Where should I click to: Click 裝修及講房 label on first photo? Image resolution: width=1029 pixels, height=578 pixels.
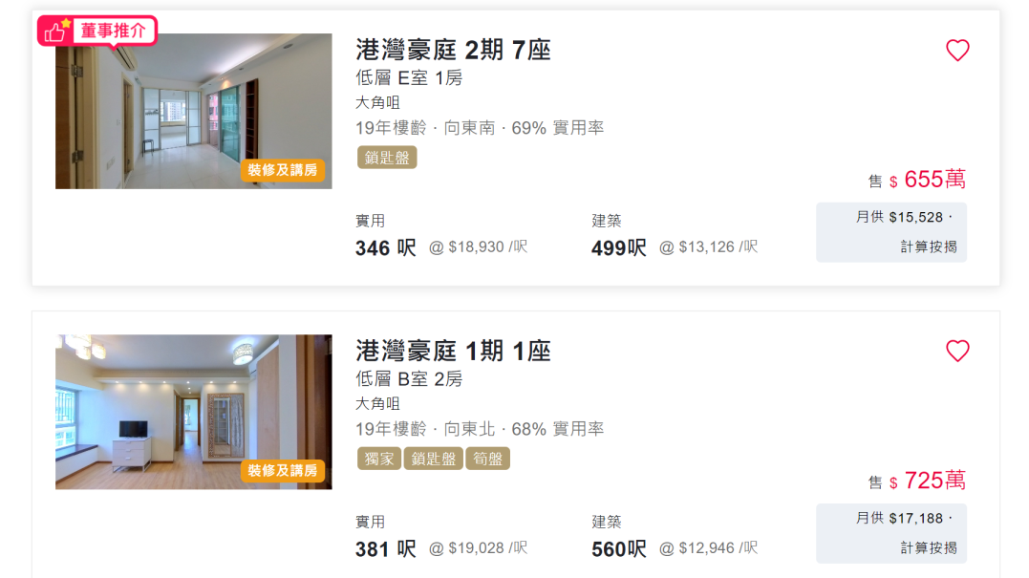[283, 170]
